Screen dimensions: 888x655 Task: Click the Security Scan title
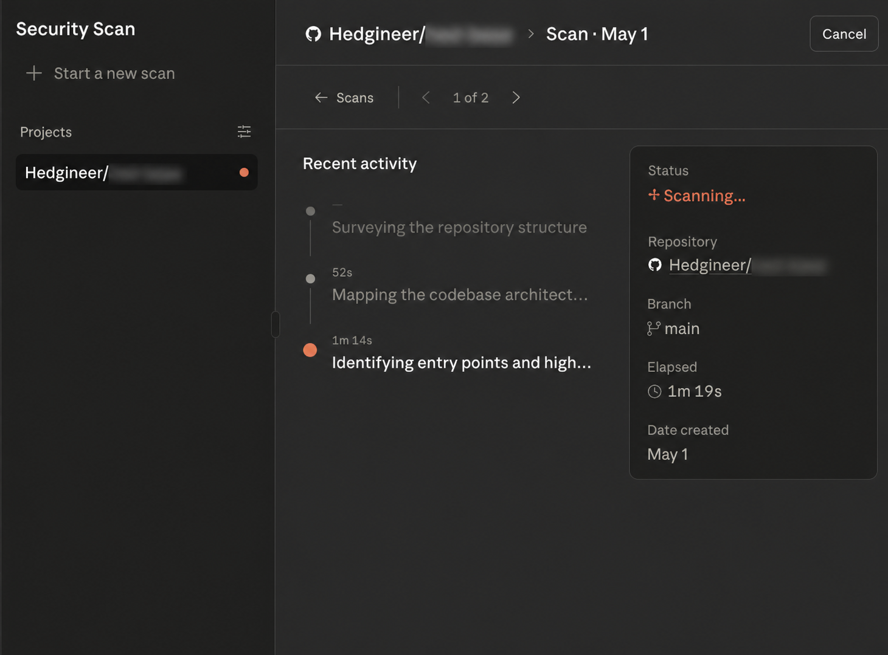tap(75, 29)
